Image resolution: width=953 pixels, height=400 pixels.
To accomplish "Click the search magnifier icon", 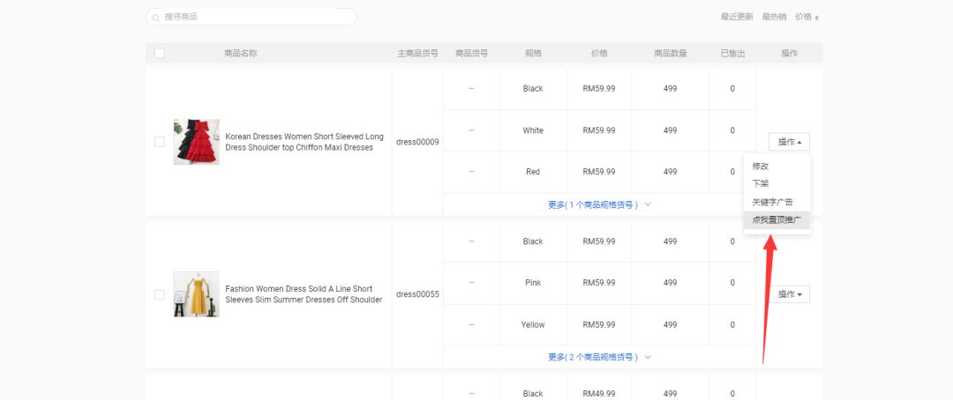I will tap(156, 18).
